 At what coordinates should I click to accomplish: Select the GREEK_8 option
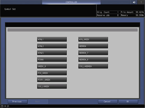(52, 66)
